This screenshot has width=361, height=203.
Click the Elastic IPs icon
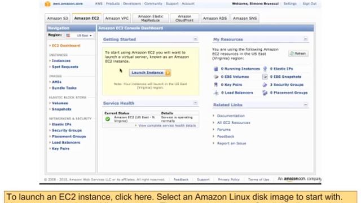click(x=265, y=69)
